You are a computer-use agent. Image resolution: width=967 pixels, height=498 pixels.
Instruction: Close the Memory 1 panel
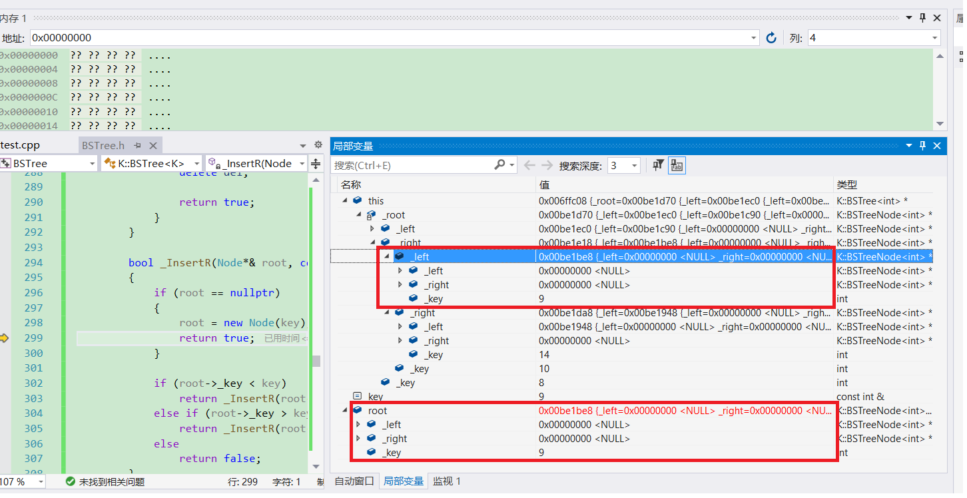[937, 18]
